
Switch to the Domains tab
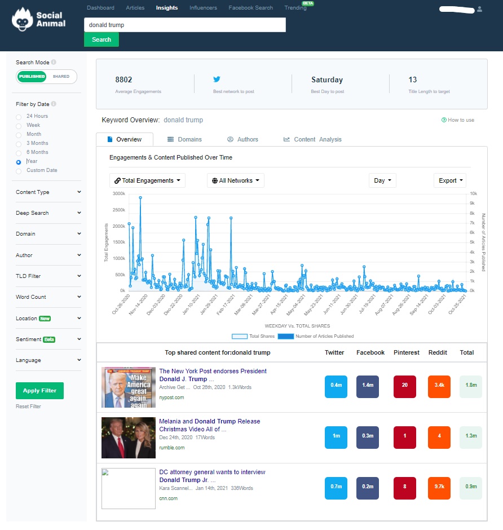(184, 139)
